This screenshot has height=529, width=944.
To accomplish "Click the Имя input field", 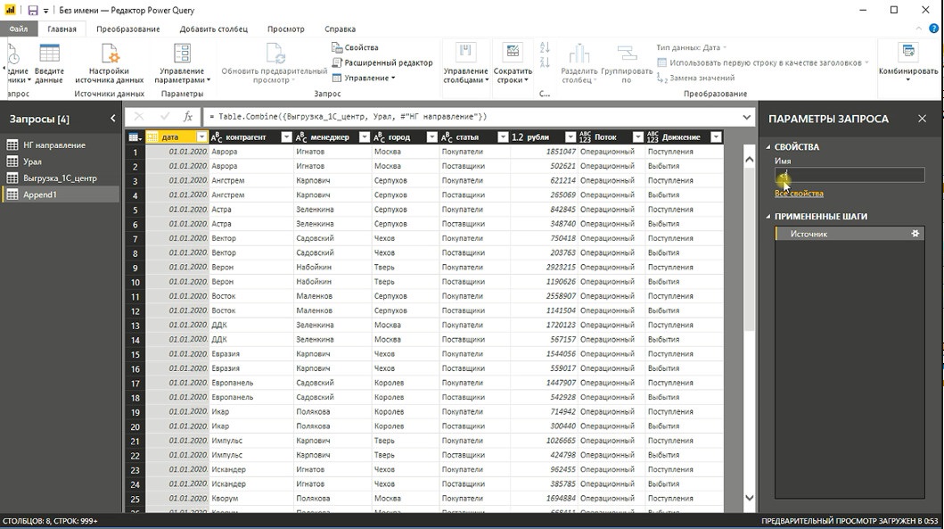I will coord(850,176).
